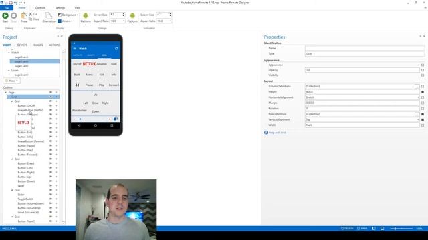This screenshot has width=428, height=240.
Task: Click the rewind image button in phone preview
Action: [77, 85]
